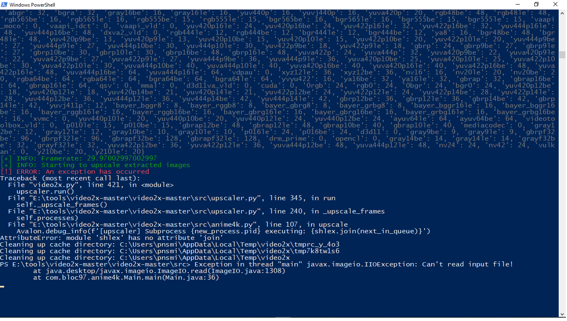This screenshot has height=321, width=567.
Task: Click the scrollbar up arrow
Action: pos(563,13)
